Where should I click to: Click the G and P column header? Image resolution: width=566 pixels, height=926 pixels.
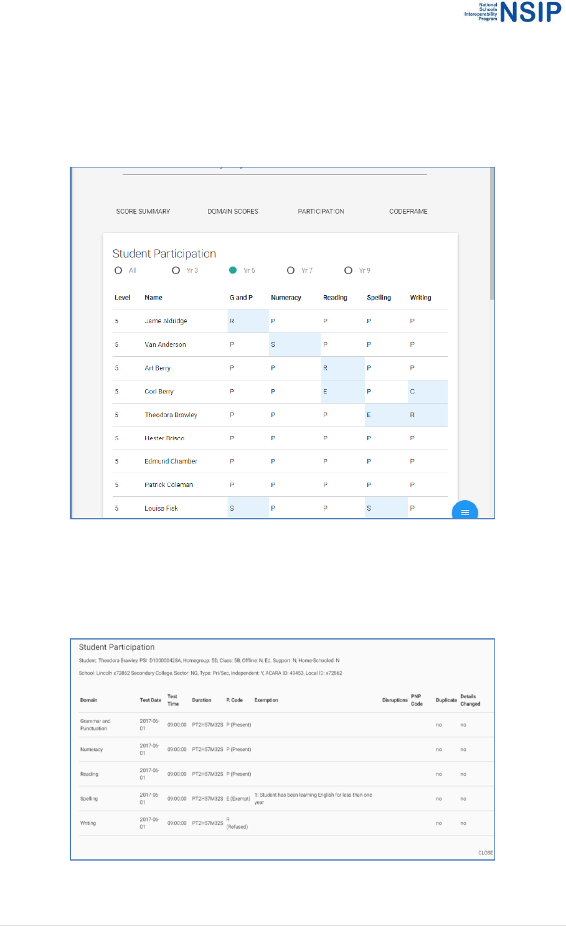pos(241,298)
